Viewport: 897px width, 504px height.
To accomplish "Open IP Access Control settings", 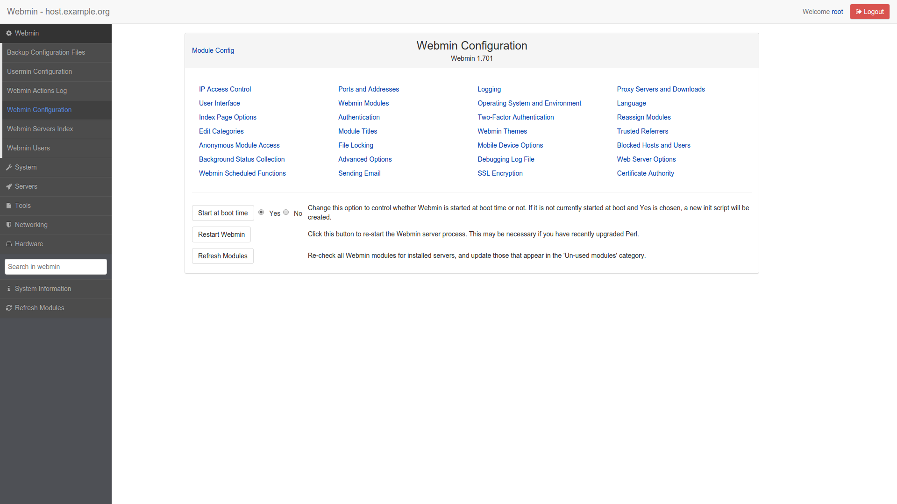I will coord(225,89).
